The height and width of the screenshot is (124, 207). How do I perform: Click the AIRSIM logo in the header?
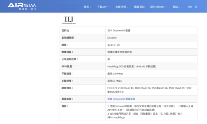(x=22, y=7)
